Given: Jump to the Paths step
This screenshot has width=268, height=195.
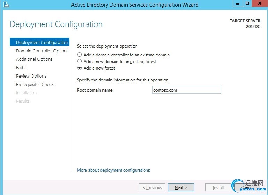Looking at the screenshot, I should click(21, 68).
